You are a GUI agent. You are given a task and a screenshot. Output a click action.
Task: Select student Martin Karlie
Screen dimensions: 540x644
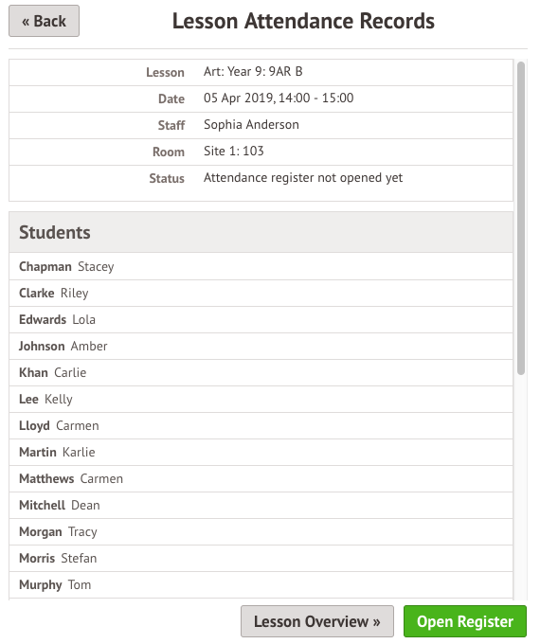[x=261, y=452]
